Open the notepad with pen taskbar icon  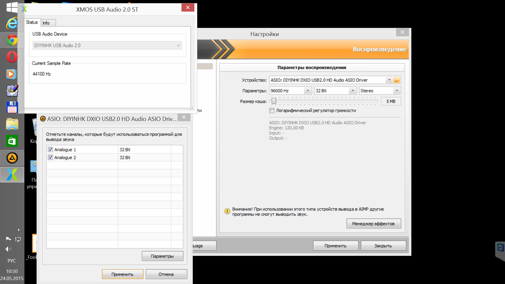12,90
